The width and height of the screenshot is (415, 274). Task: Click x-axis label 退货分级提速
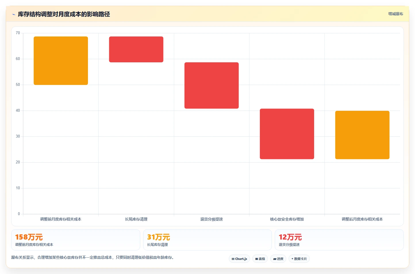tap(212, 219)
